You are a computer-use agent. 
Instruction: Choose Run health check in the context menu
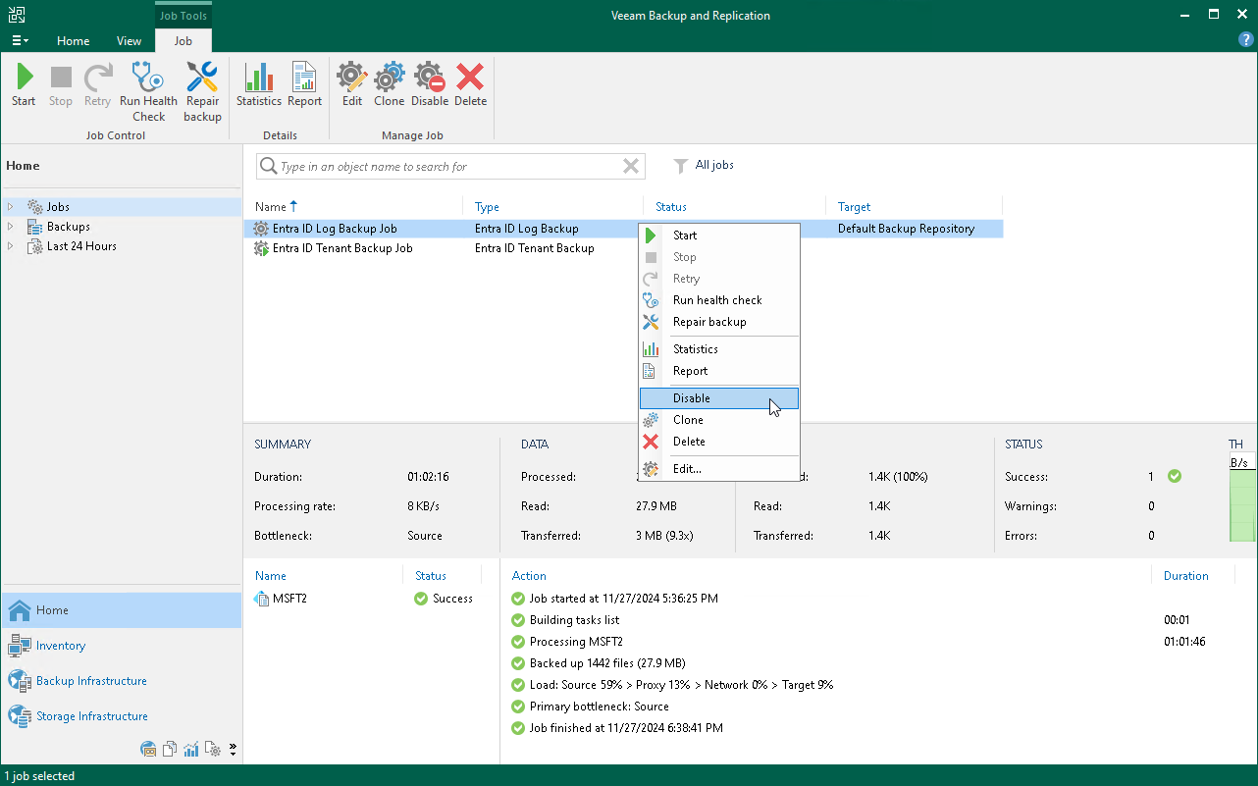(x=719, y=300)
